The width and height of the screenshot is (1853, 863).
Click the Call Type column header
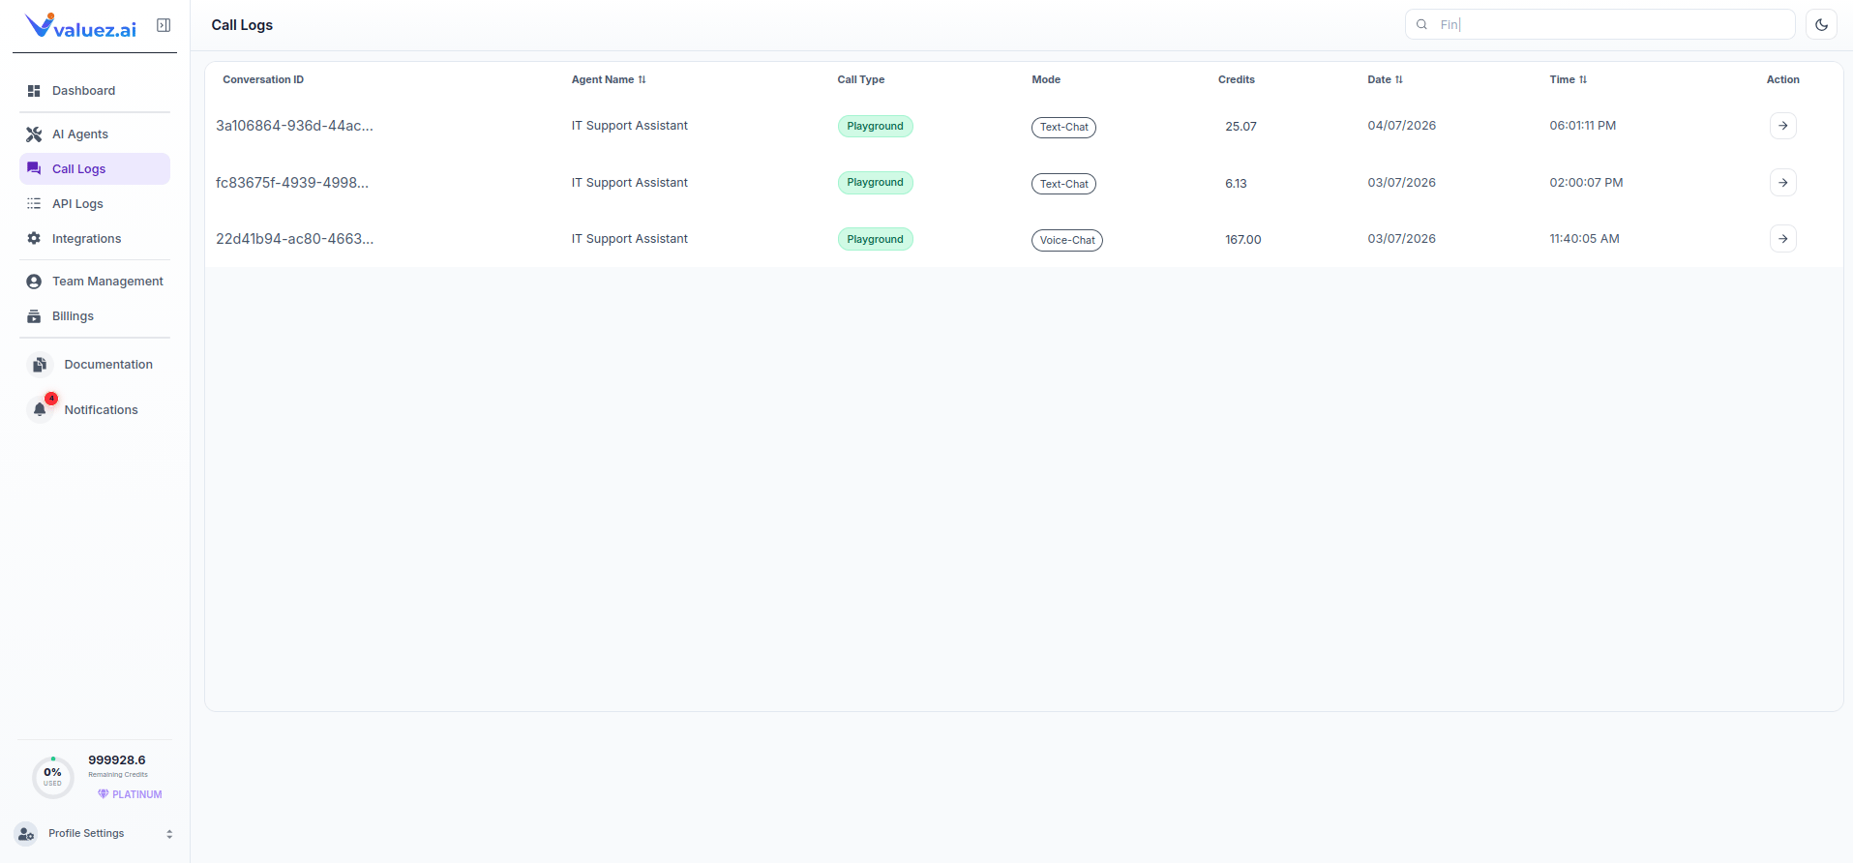[860, 80]
